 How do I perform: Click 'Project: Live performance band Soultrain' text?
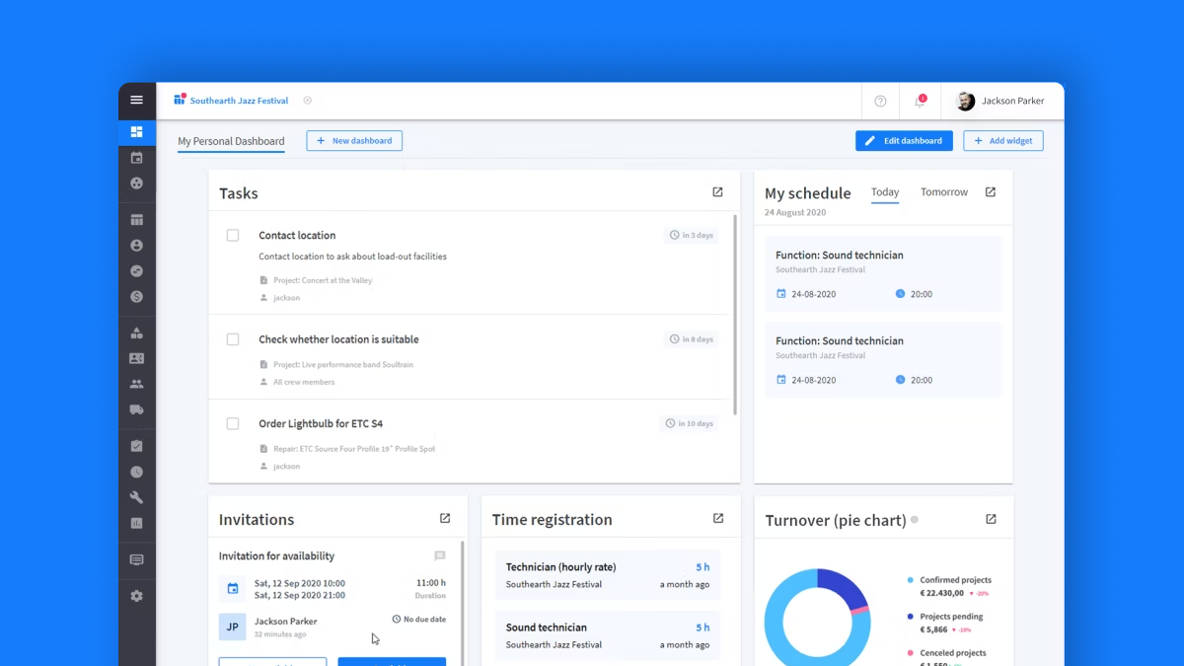(343, 365)
